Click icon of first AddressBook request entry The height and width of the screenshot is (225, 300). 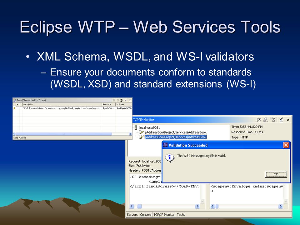(141, 132)
